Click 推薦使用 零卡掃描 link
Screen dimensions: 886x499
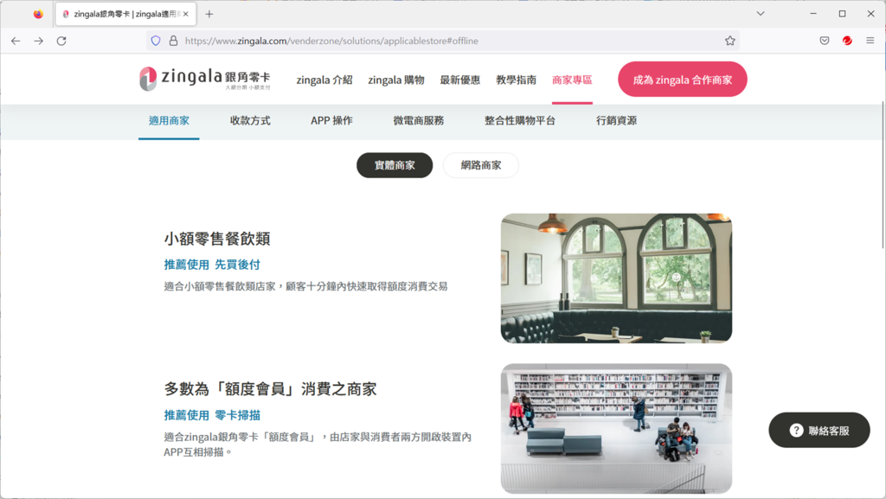(x=213, y=415)
